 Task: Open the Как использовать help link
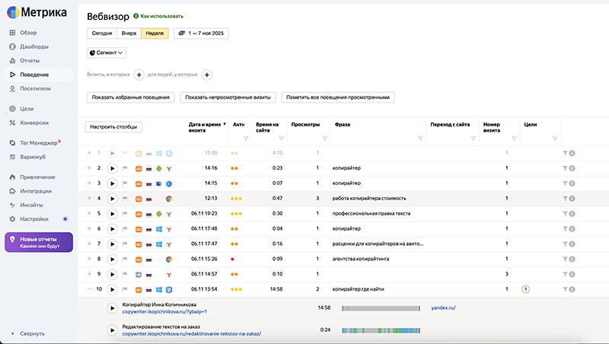pos(158,16)
